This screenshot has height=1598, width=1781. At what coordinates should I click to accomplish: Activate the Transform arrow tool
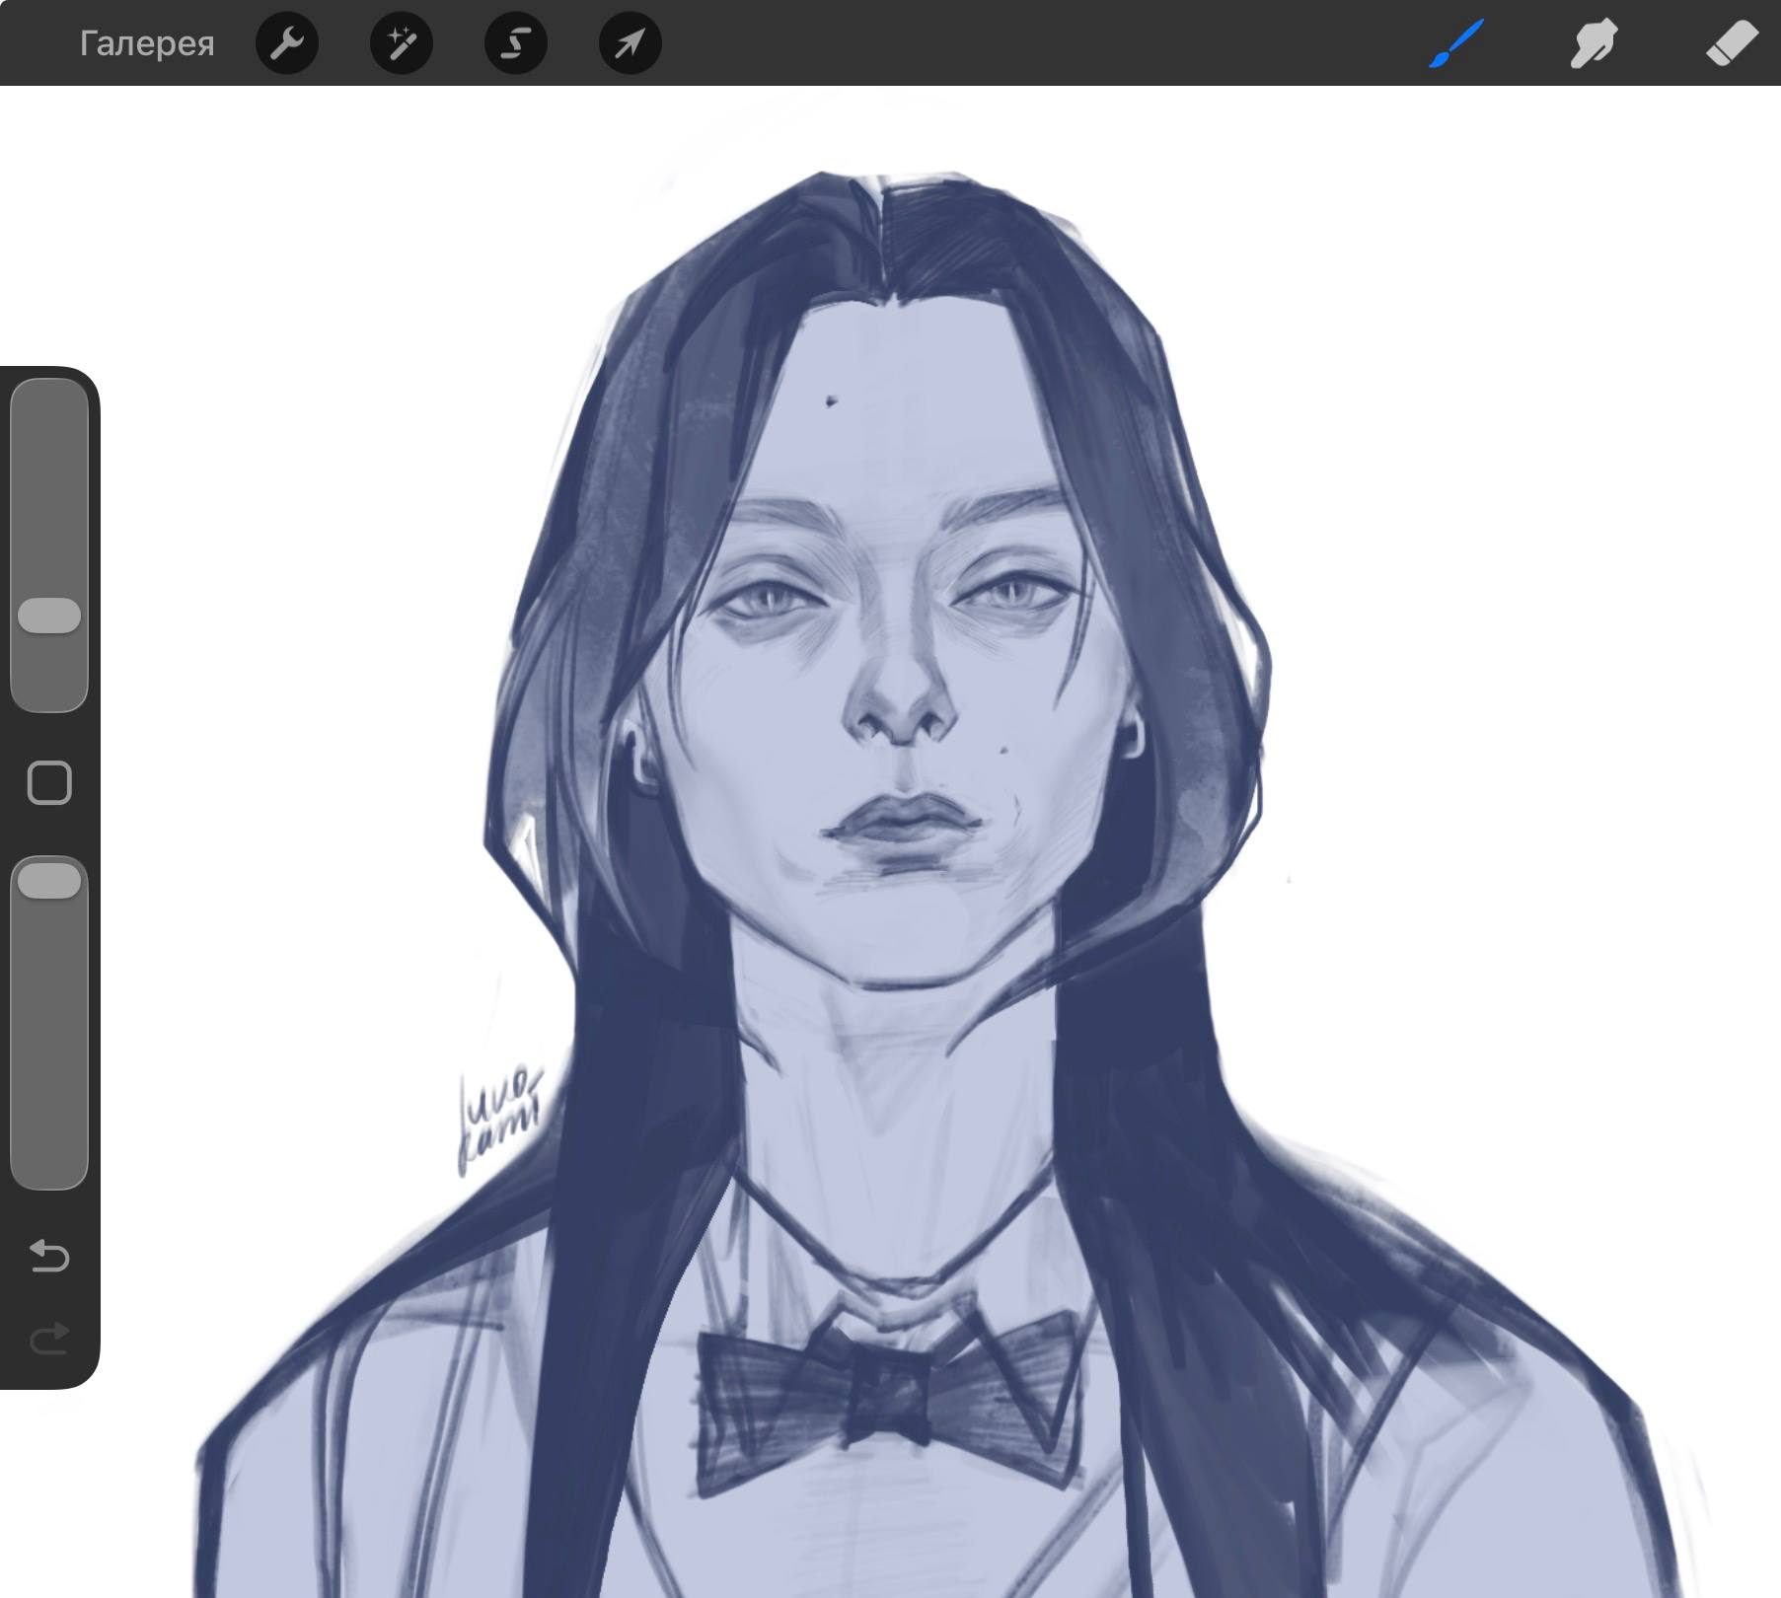[x=631, y=43]
